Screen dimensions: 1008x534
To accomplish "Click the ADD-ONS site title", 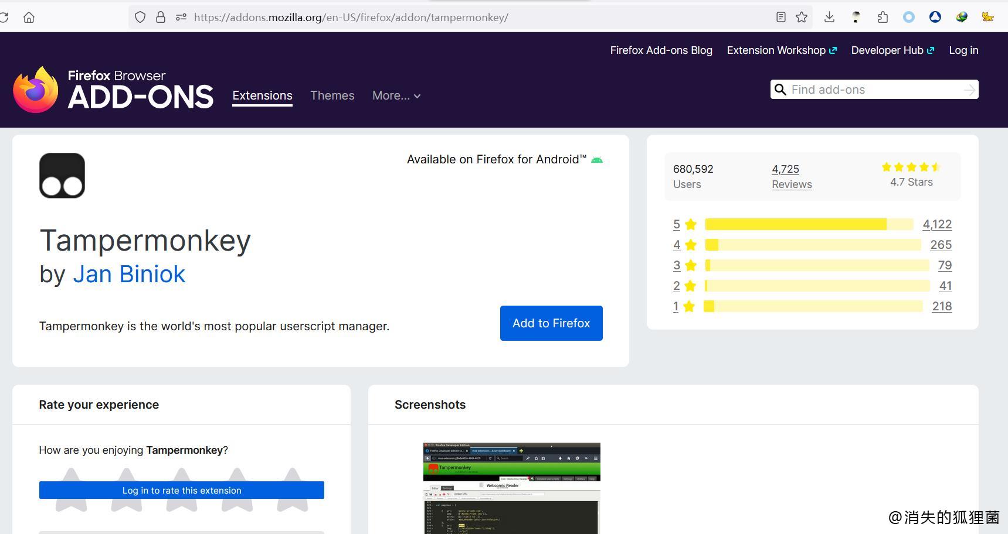I will coord(141,97).
